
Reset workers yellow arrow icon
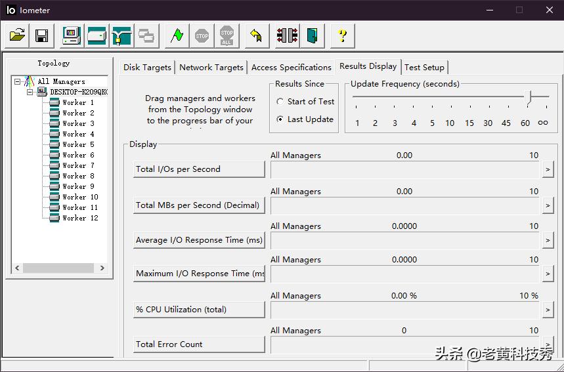point(257,35)
